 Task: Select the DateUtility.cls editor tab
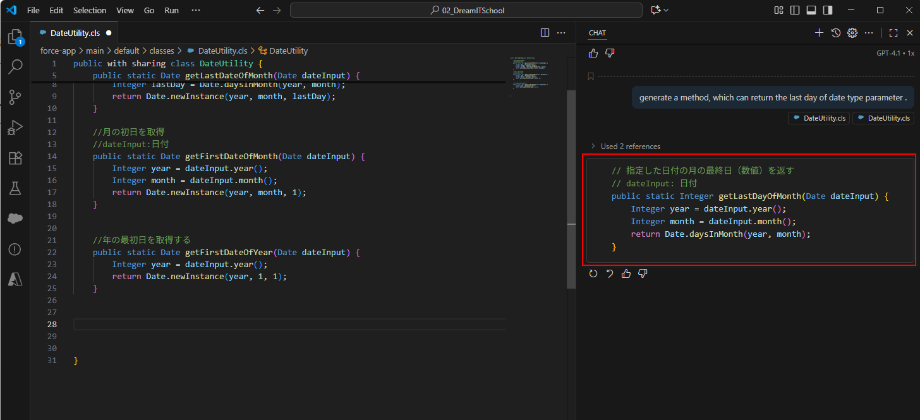tap(74, 33)
